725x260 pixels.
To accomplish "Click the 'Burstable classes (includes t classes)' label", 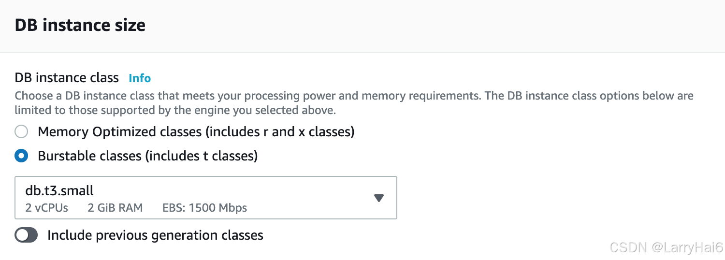I will 147,156.
